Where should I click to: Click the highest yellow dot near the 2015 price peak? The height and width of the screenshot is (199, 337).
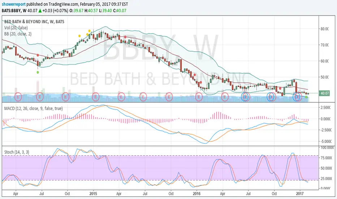(x=89, y=31)
